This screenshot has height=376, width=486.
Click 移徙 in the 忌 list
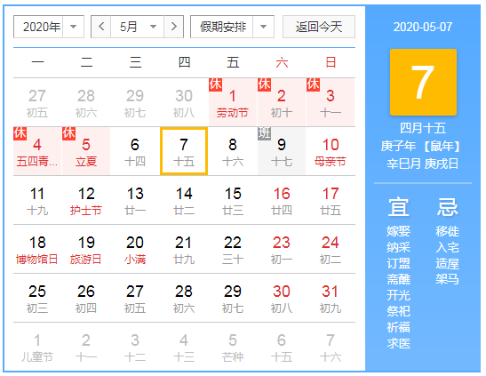click(447, 231)
